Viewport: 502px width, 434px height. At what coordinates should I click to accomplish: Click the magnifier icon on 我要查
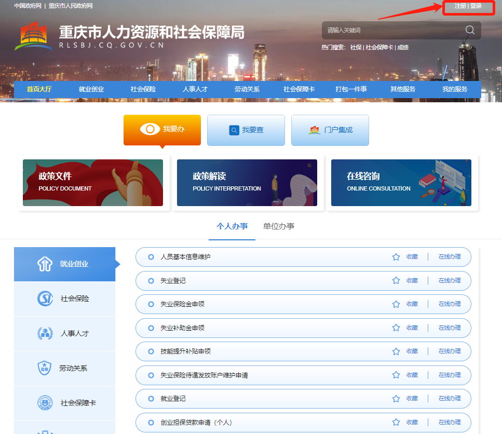[234, 130]
